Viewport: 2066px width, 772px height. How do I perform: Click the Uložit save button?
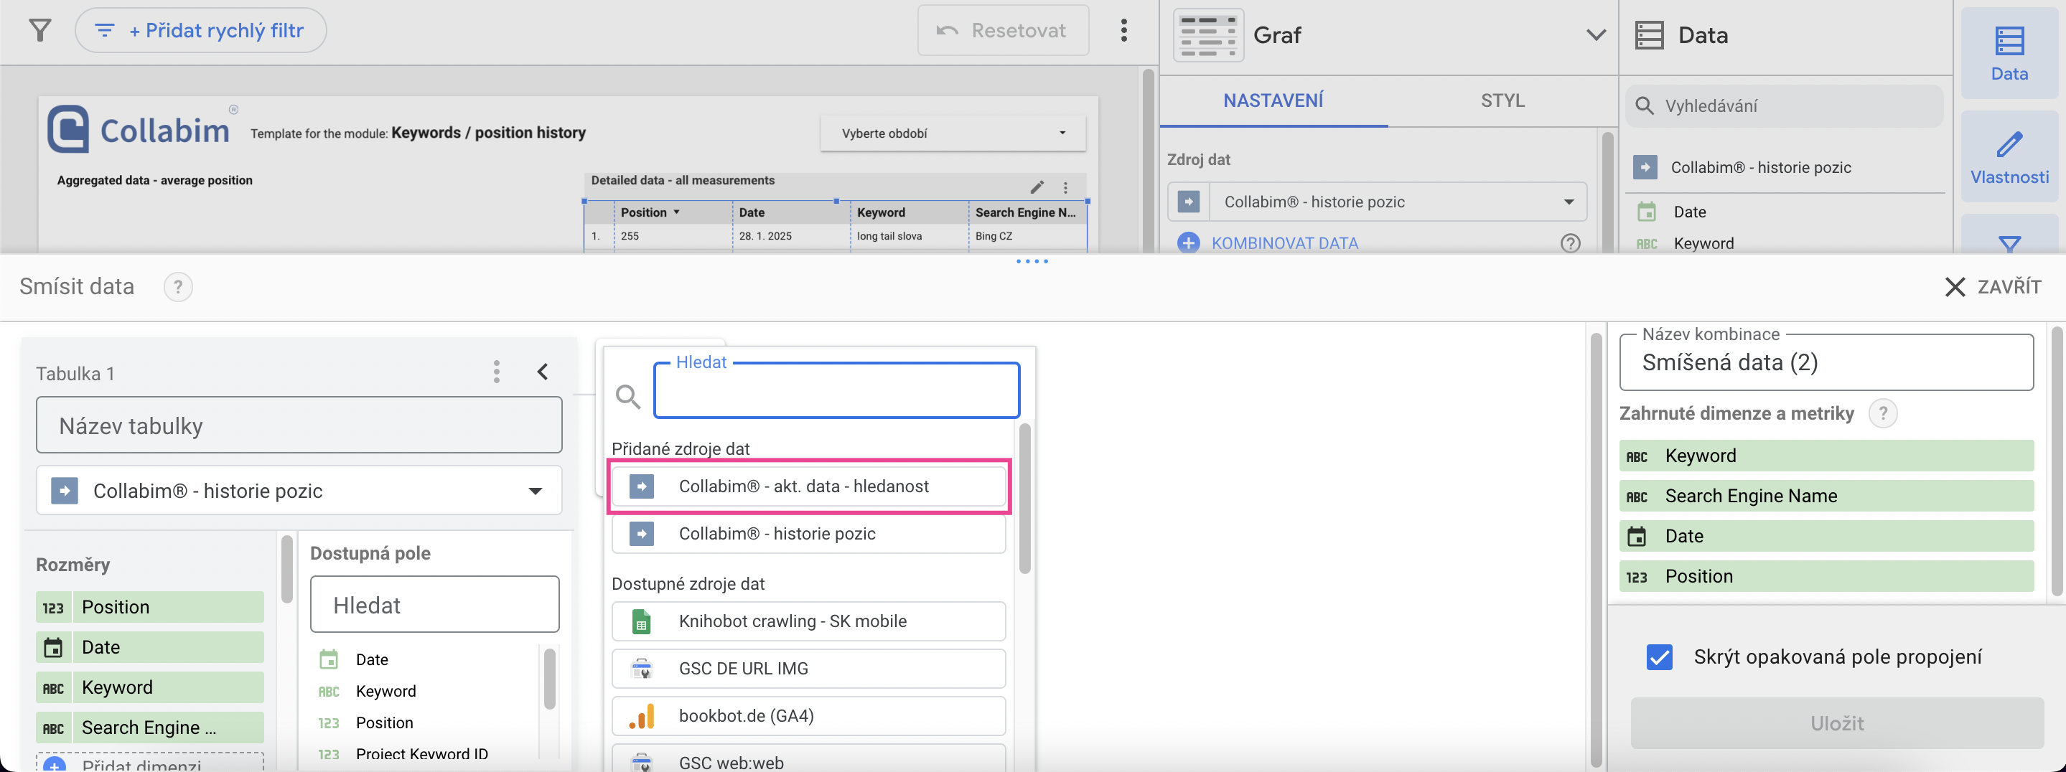point(1836,723)
